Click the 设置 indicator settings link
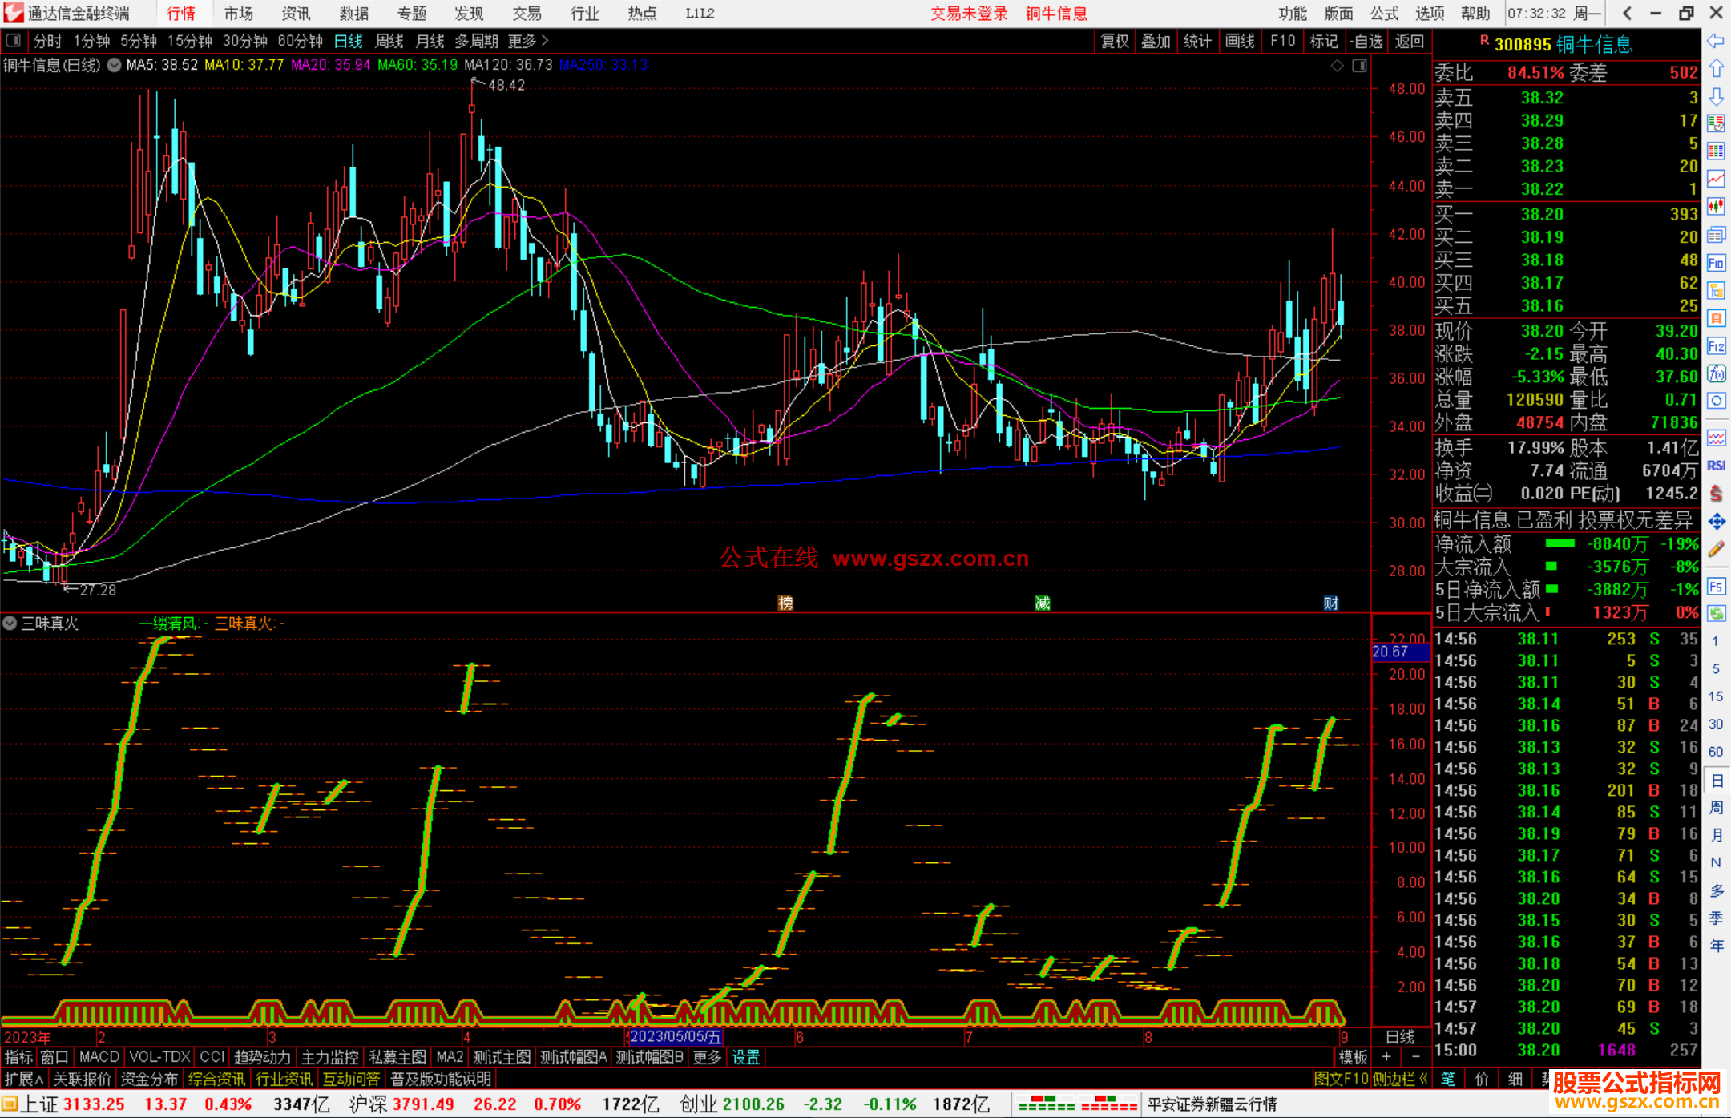The image size is (1731, 1118). click(x=745, y=1057)
